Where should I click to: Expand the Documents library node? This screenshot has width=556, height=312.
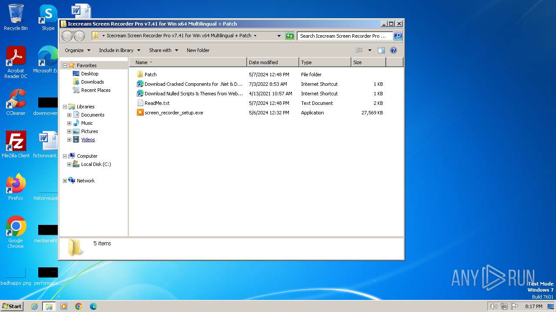pyautogui.click(x=69, y=115)
